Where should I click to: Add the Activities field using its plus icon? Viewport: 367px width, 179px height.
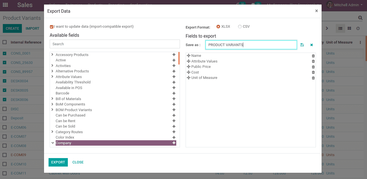click(174, 66)
